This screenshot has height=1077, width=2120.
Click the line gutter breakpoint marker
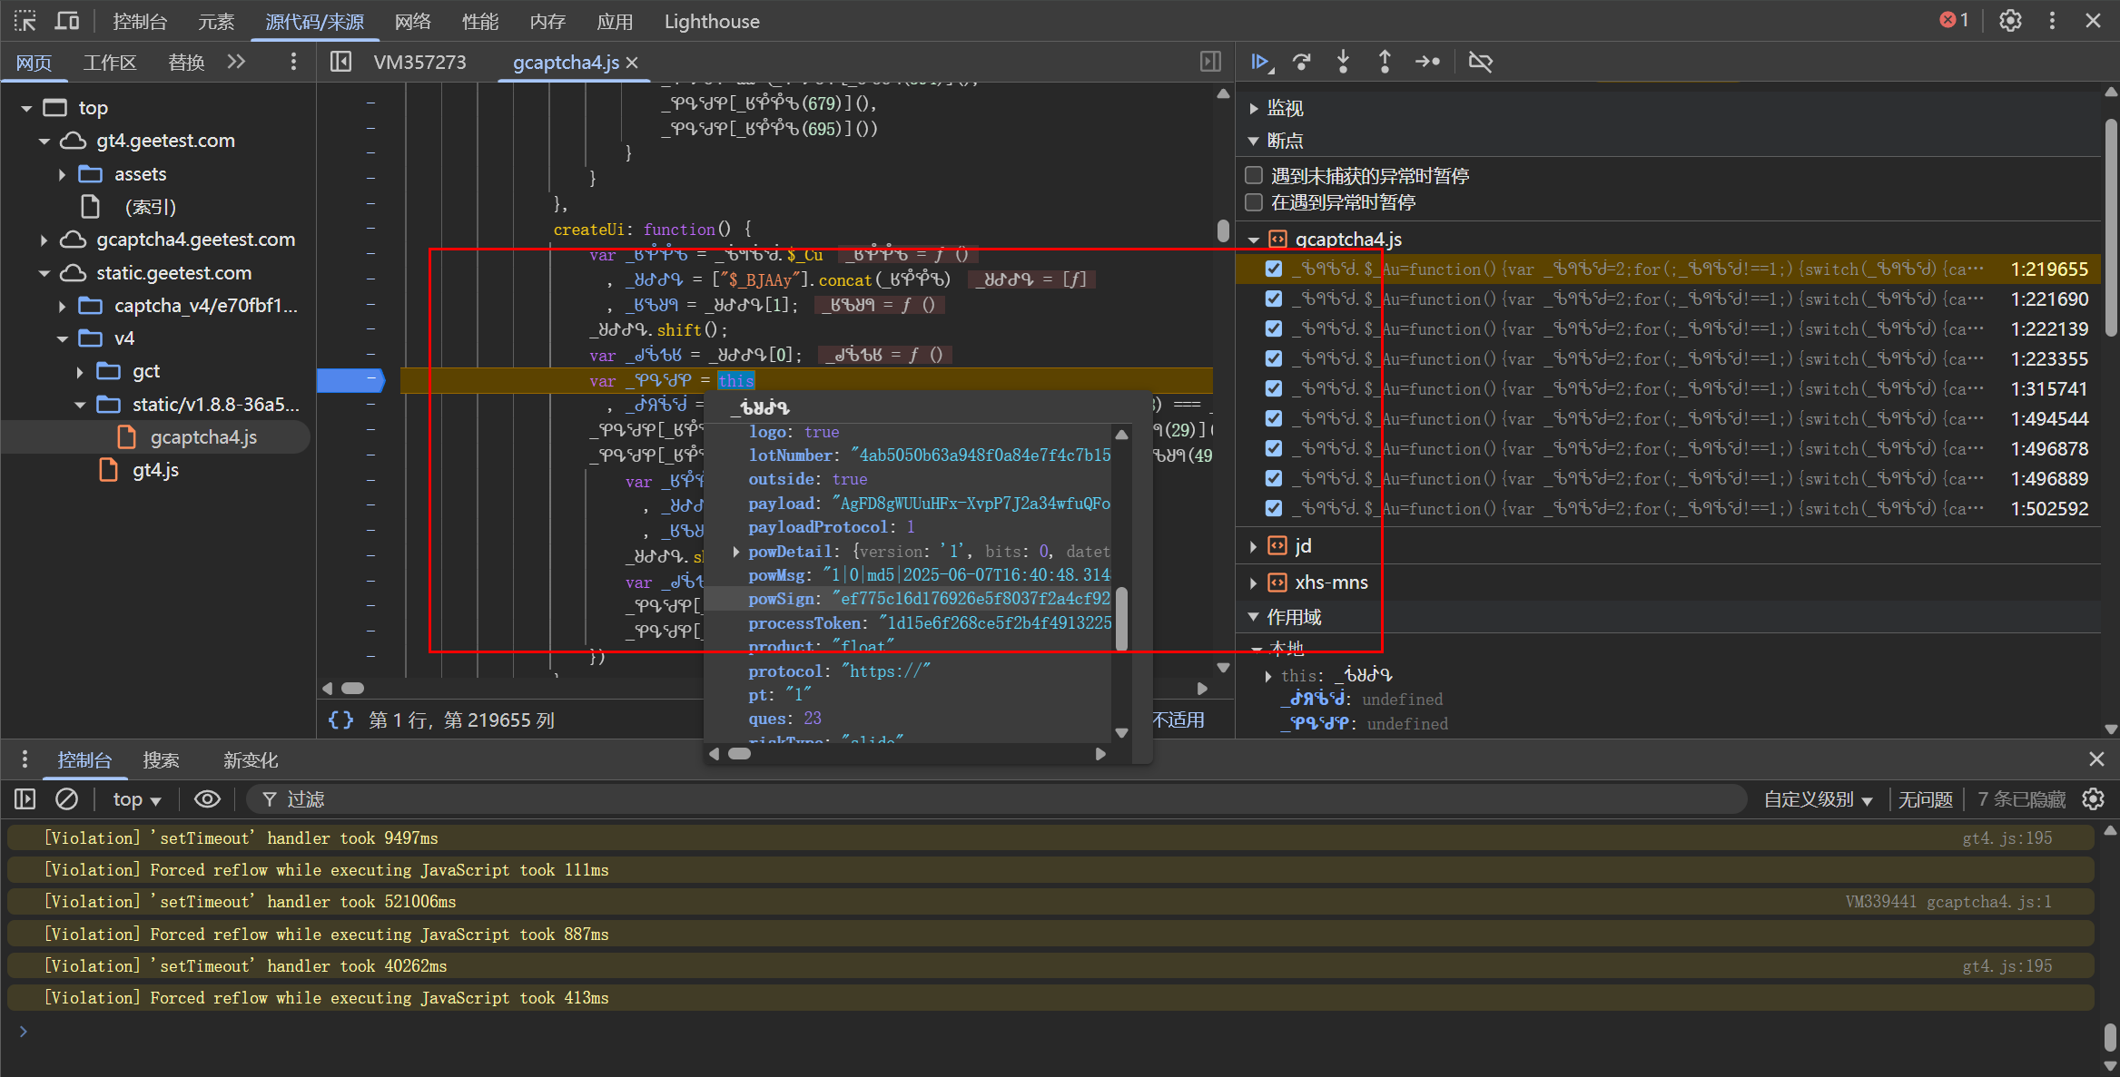coord(351,380)
